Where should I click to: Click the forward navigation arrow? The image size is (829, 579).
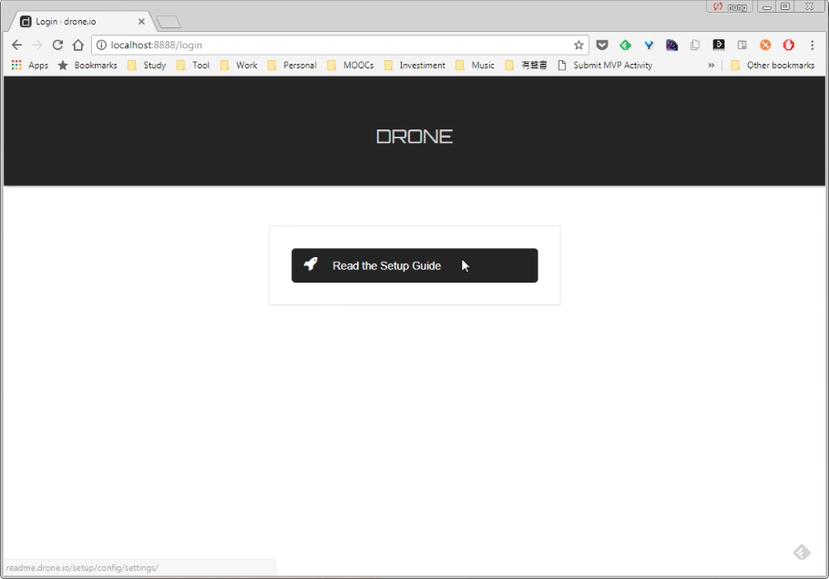pyautogui.click(x=37, y=45)
